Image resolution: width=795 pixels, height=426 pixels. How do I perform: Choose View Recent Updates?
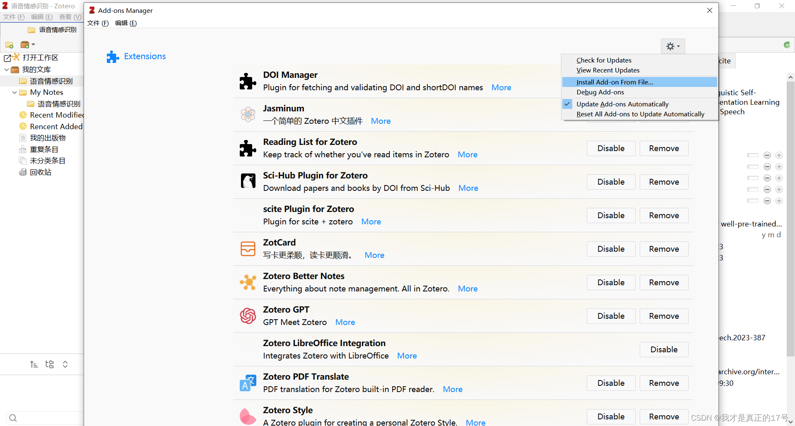pyautogui.click(x=608, y=70)
